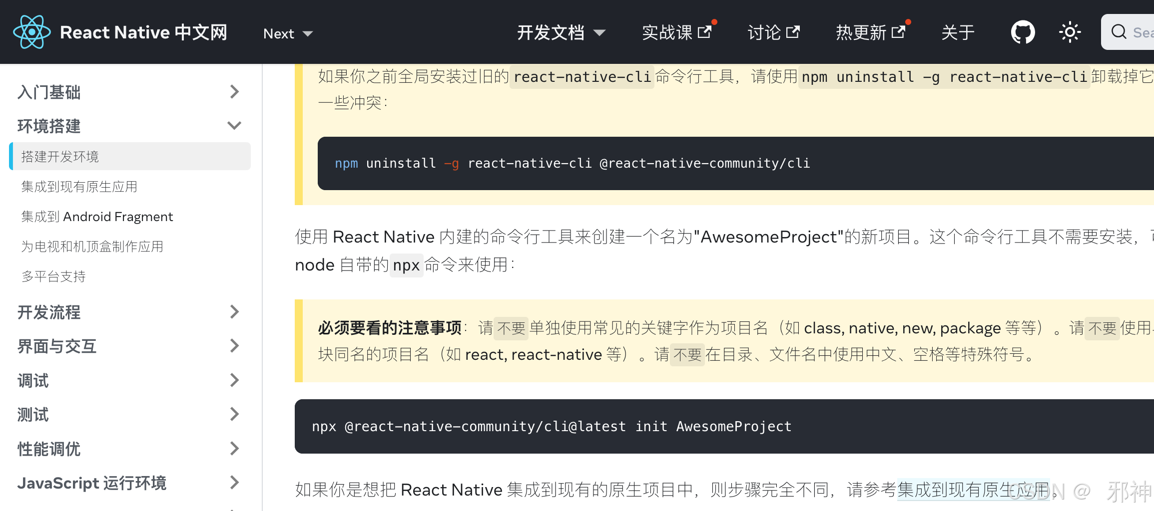
Task: Open the 热更新 nav link
Action: pyautogui.click(x=871, y=32)
